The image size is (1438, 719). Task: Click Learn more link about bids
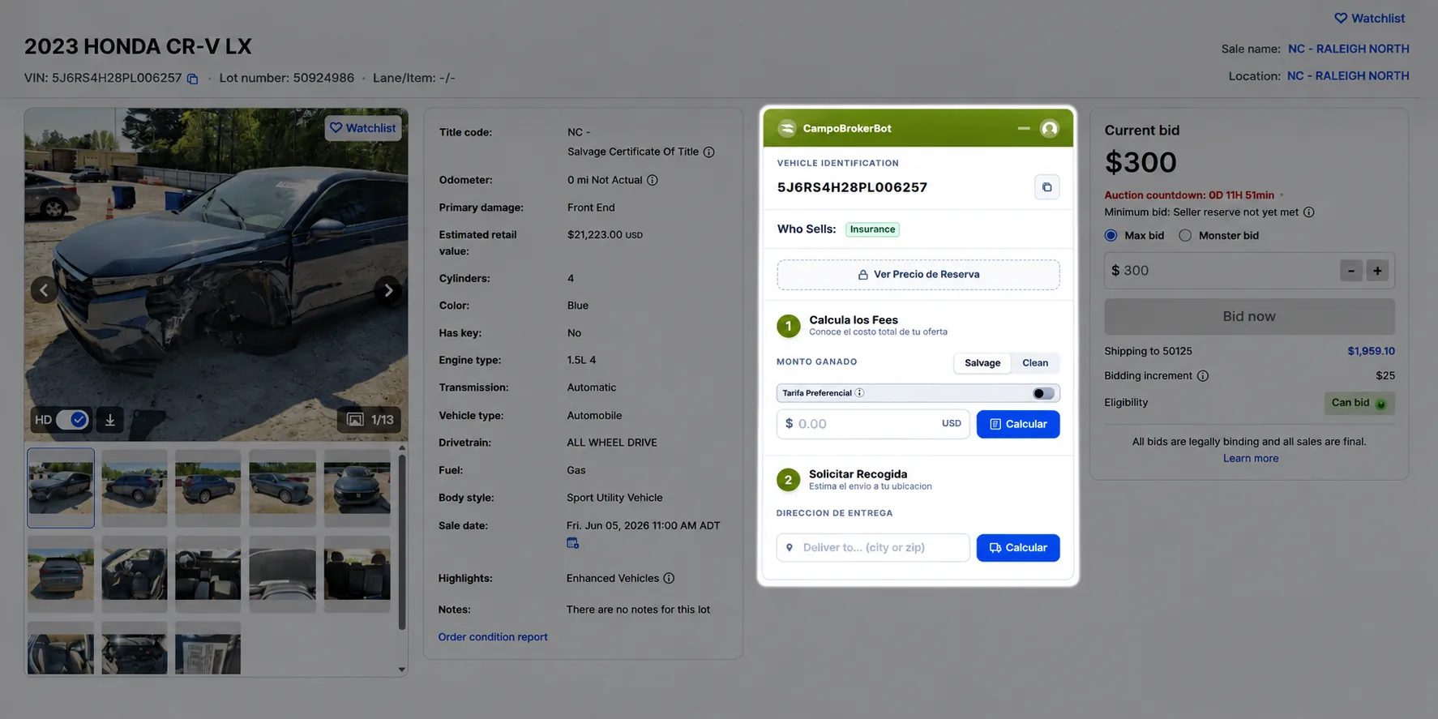coord(1251,459)
